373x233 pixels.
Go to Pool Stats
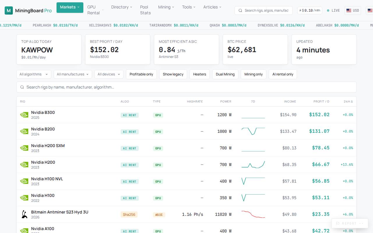point(145,10)
